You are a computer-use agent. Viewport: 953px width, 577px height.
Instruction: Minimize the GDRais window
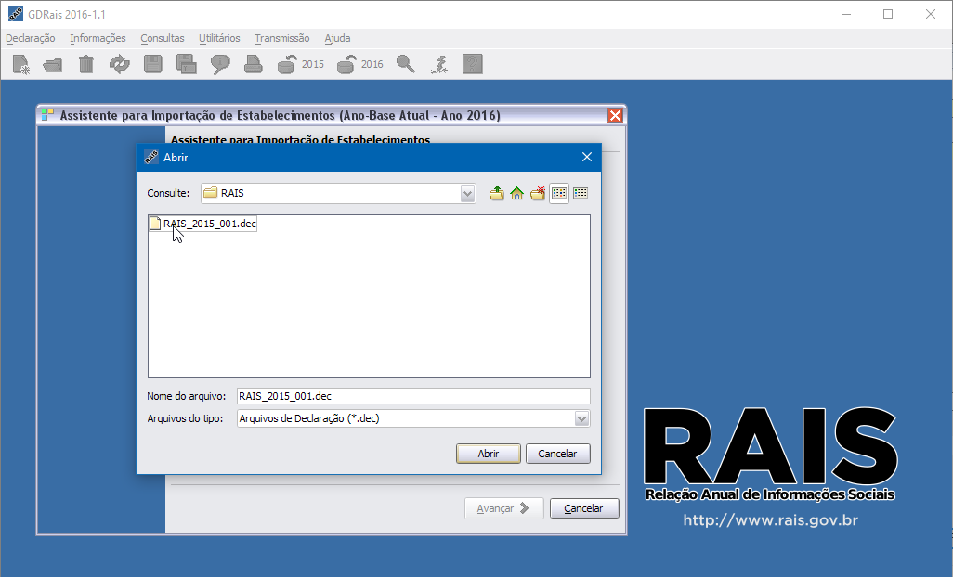846,14
